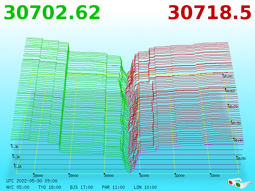
Task: Click the 08:10 time axis marker
Action: (x=230, y=91)
